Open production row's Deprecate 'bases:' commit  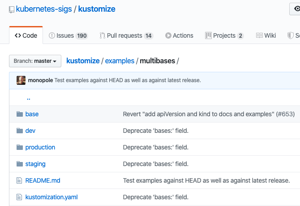click(156, 147)
